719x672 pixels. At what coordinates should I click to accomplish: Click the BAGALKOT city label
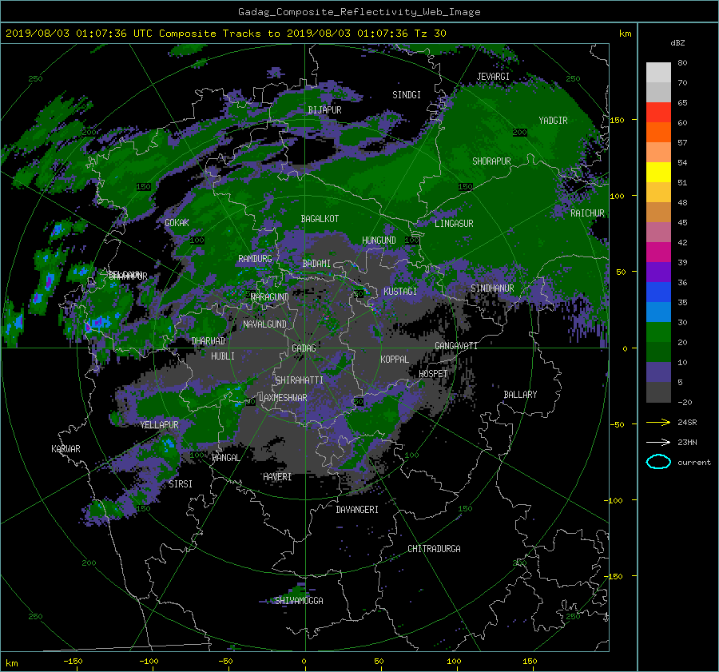point(320,219)
